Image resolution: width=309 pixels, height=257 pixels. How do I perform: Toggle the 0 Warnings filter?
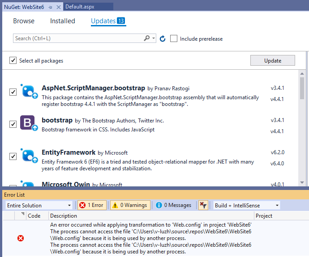point(130,205)
